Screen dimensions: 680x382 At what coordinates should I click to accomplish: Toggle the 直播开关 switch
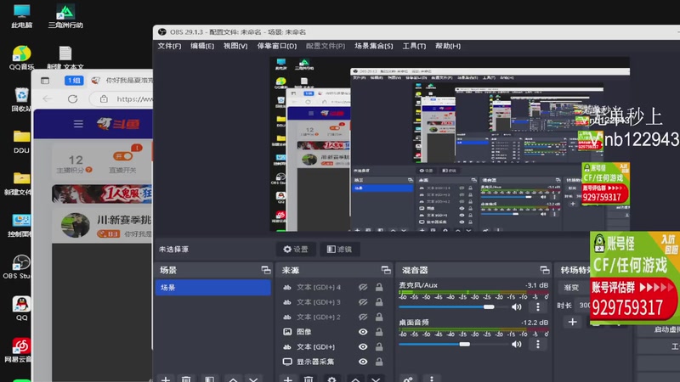(x=122, y=156)
